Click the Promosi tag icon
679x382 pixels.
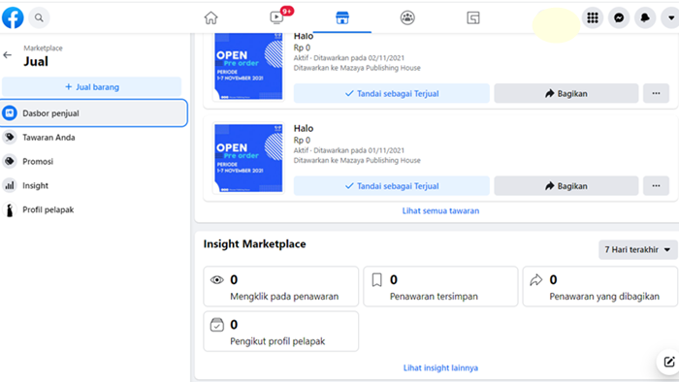(x=10, y=161)
